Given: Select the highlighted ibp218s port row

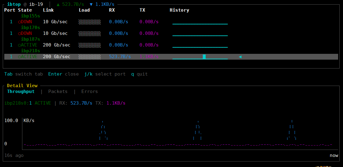Looking at the screenshot, I should pos(171,57).
